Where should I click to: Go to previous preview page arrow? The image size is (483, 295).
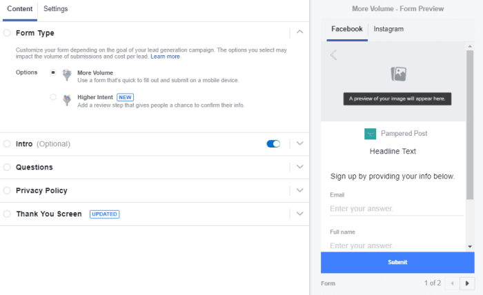click(x=453, y=283)
